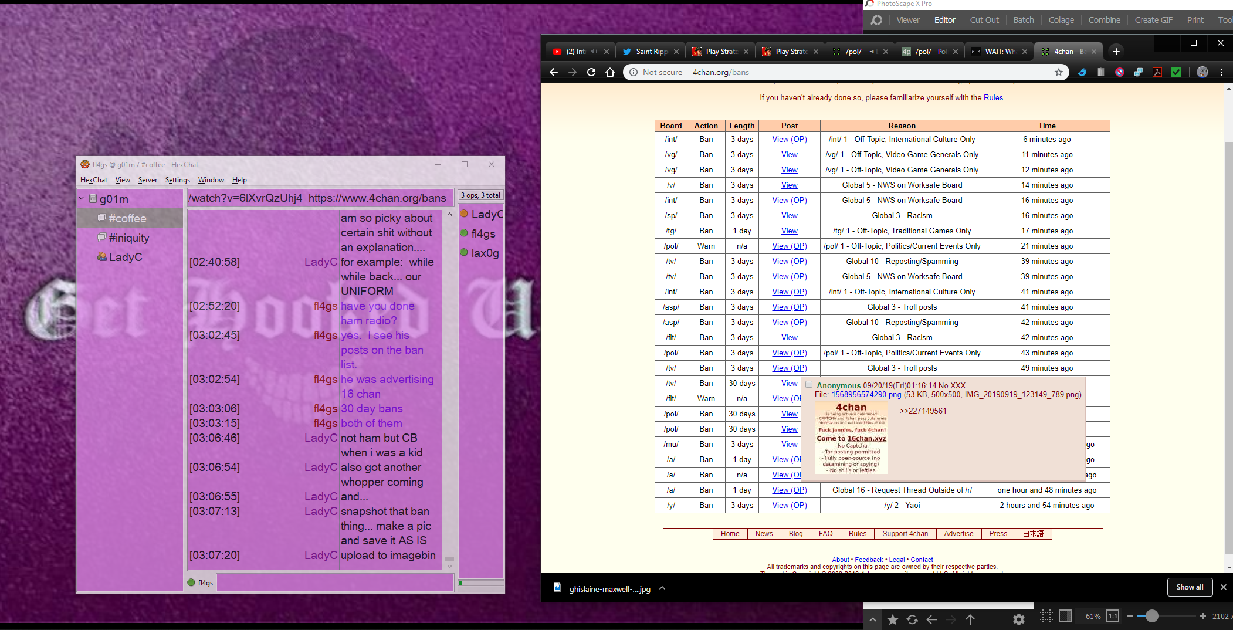The height and width of the screenshot is (630, 1233).
Task: Click the PhotoScape rotate refresh icon
Action: (912, 619)
